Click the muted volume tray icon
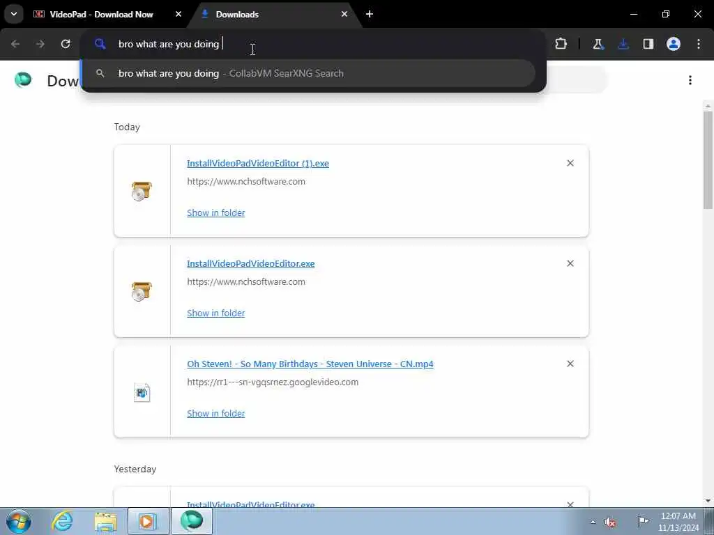714x535 pixels. point(610,522)
